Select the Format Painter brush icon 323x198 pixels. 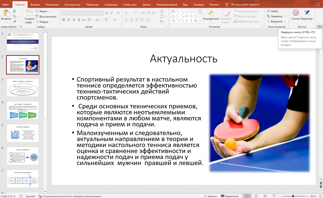14,21
